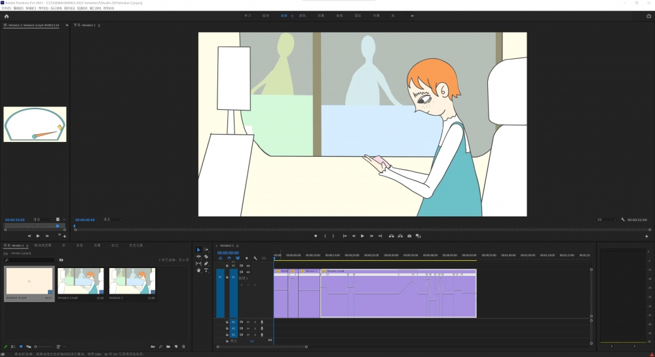The height and width of the screenshot is (357, 655).
Task: Play the Program Monitor
Action: coord(362,236)
